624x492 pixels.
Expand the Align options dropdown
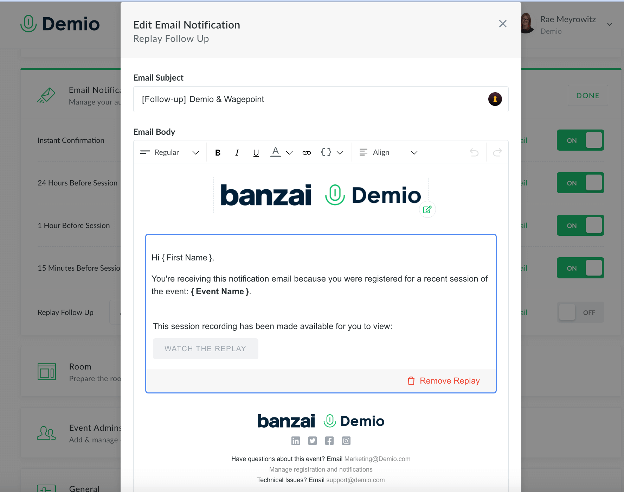[414, 152]
